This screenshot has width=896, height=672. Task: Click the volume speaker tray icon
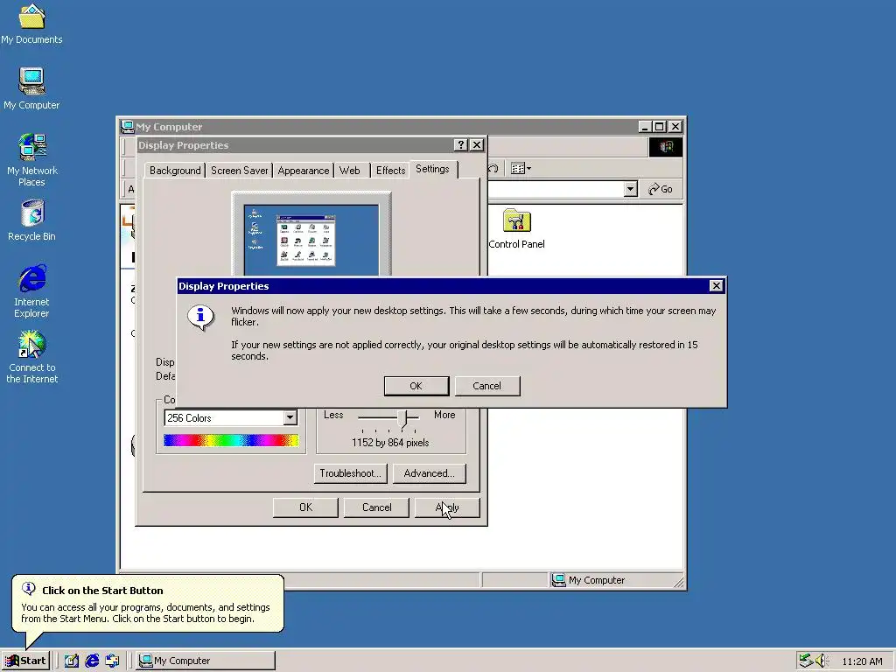(x=822, y=661)
